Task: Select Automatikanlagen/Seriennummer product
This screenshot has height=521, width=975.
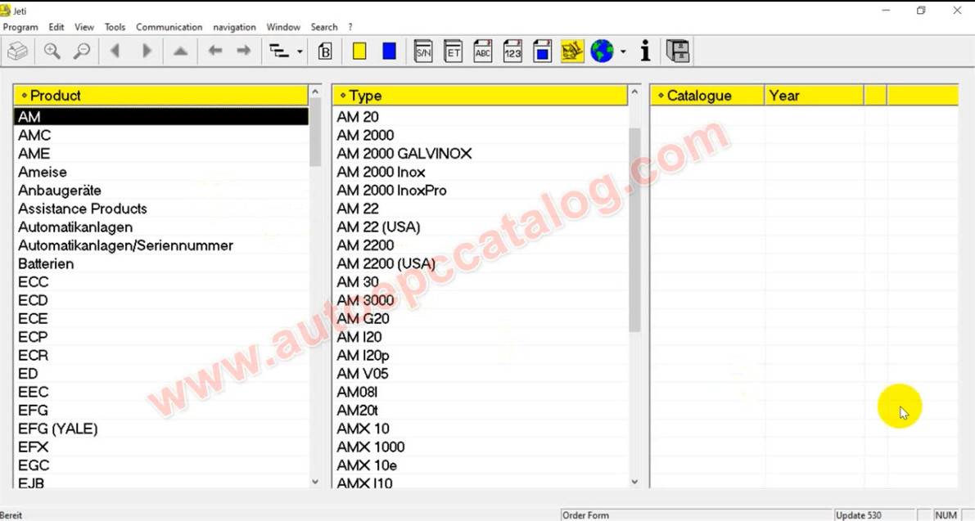Action: coord(160,245)
